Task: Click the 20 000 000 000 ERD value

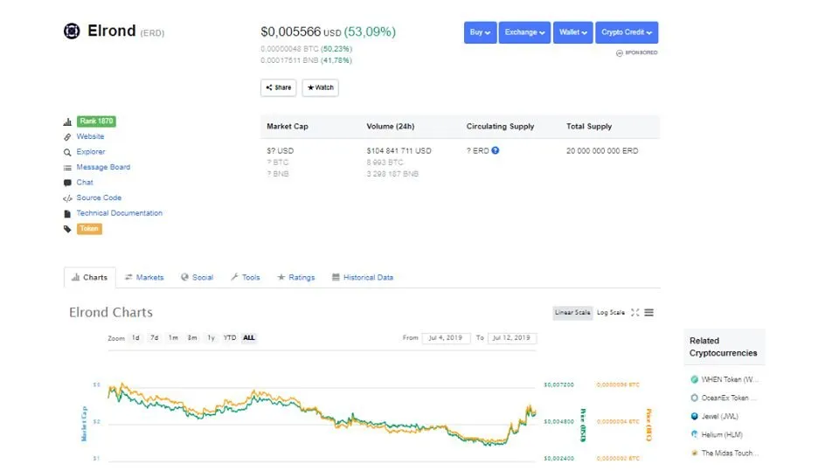Action: pos(602,151)
